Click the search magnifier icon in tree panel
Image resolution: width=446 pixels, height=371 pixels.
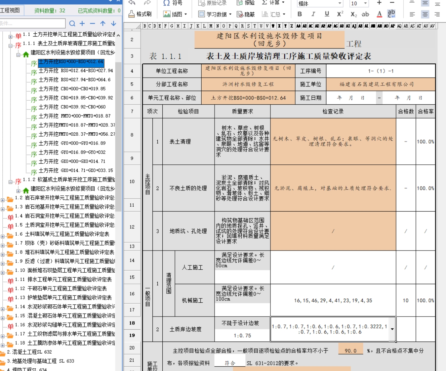72,23
